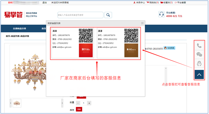Close the 商家客服列表 dialog
This screenshot has width=209, height=114.
[142, 23]
